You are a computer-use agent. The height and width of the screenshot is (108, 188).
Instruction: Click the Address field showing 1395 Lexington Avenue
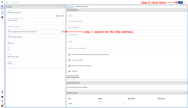[x=35, y=37]
